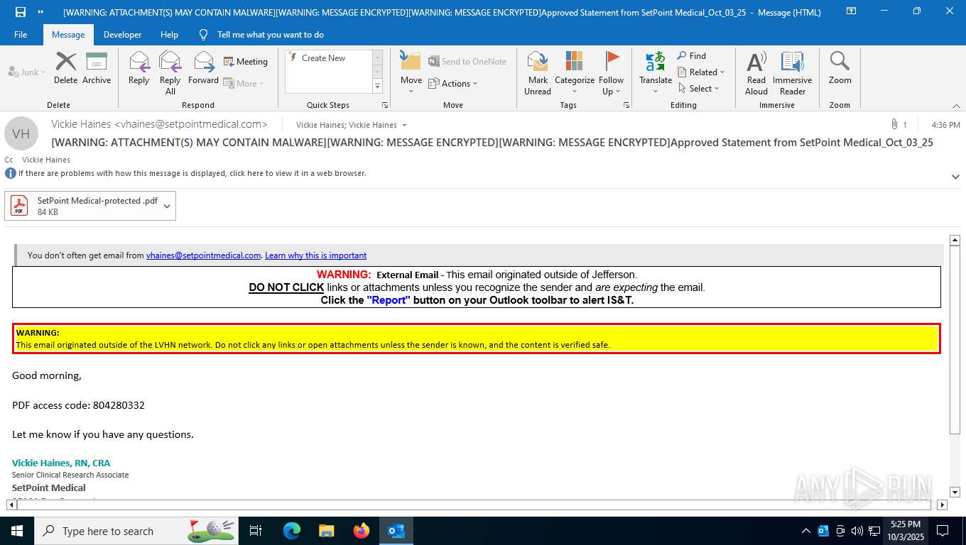The image size is (966, 545).
Task: Open the Translate tool
Action: coord(656,72)
